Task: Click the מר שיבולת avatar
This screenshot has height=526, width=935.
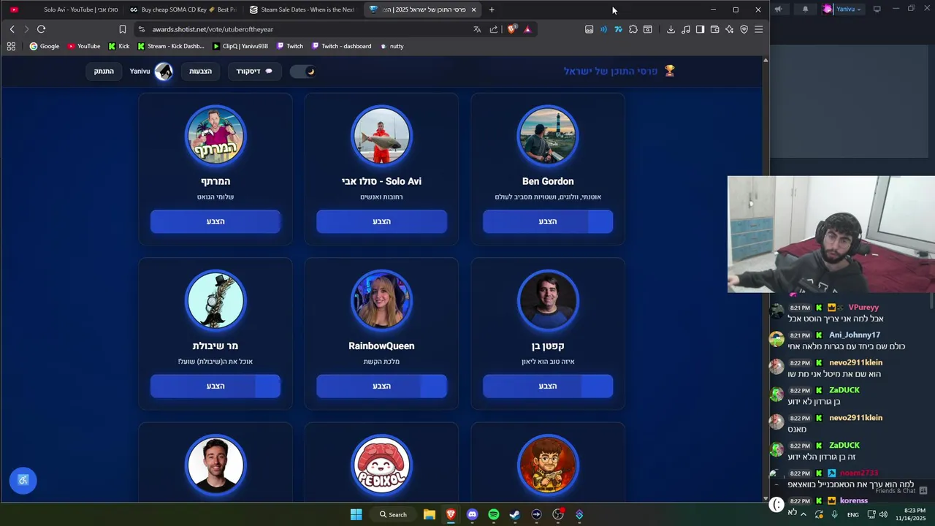Action: tap(215, 300)
